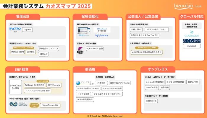This screenshot has height=118, width=207.
Task: Click the カオスマップ 2025 title text
Action: (x=68, y=6)
